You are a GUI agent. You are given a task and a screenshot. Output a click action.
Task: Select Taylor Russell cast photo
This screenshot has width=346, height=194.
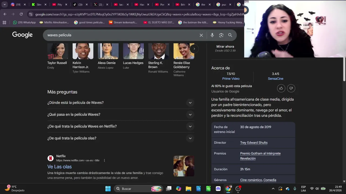tap(58, 51)
